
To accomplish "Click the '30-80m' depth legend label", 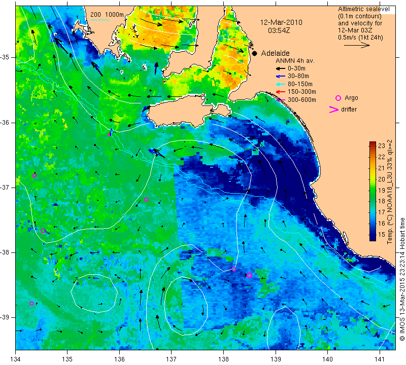I will pos(298,76).
